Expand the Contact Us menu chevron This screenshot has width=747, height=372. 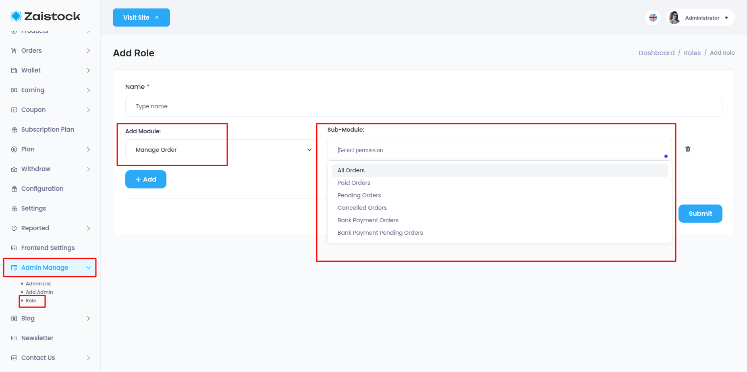tap(88, 358)
